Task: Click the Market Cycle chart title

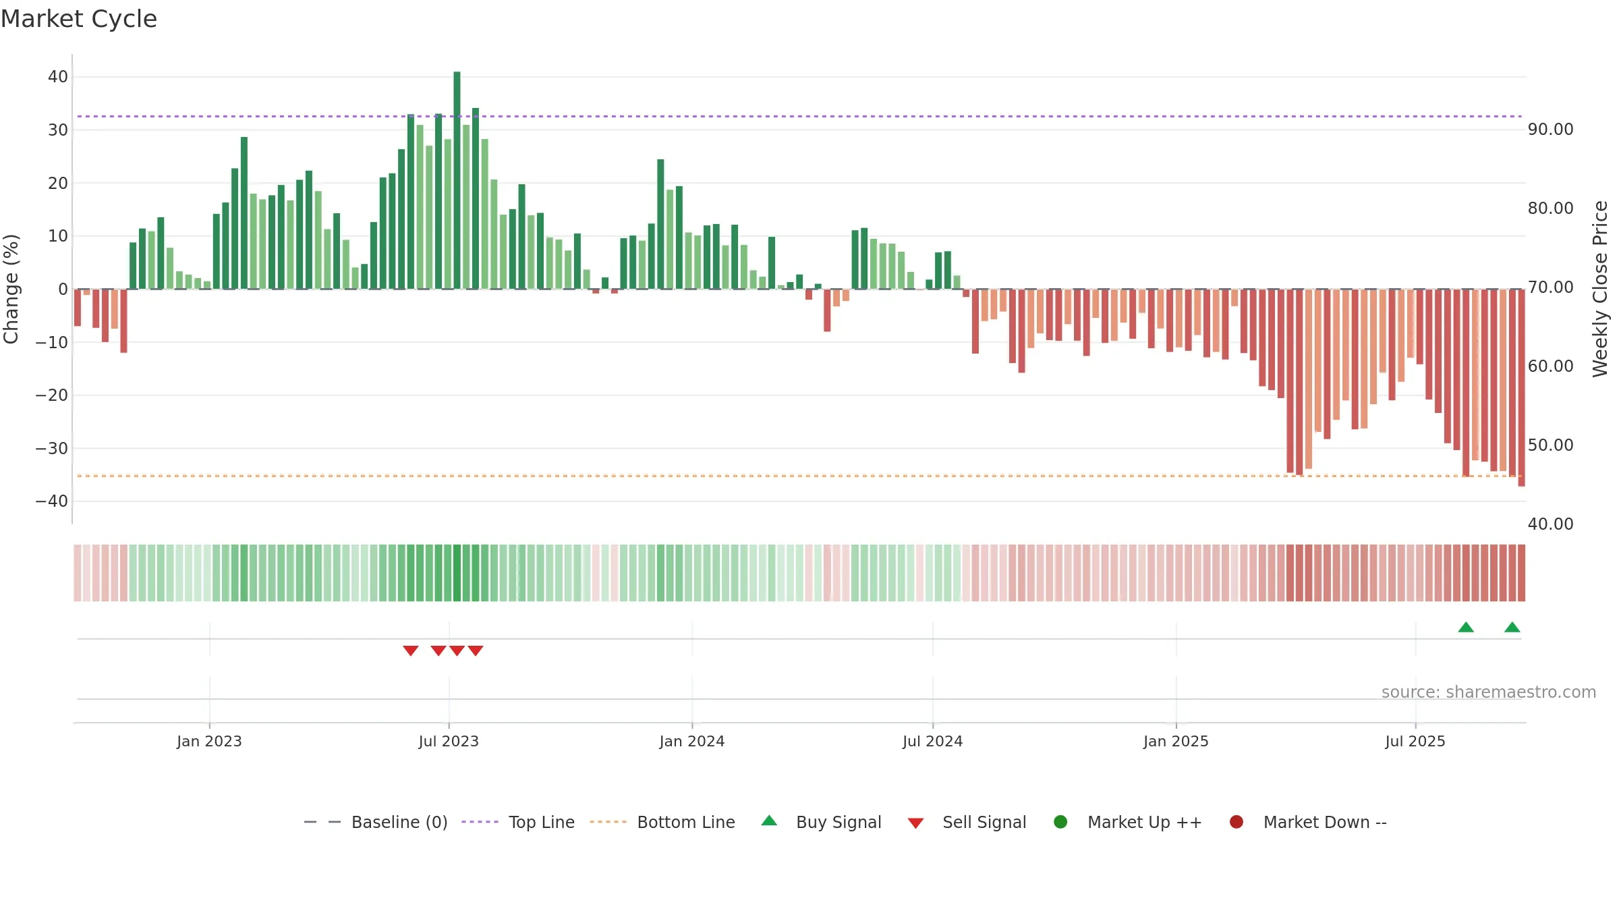Action: click(x=79, y=19)
